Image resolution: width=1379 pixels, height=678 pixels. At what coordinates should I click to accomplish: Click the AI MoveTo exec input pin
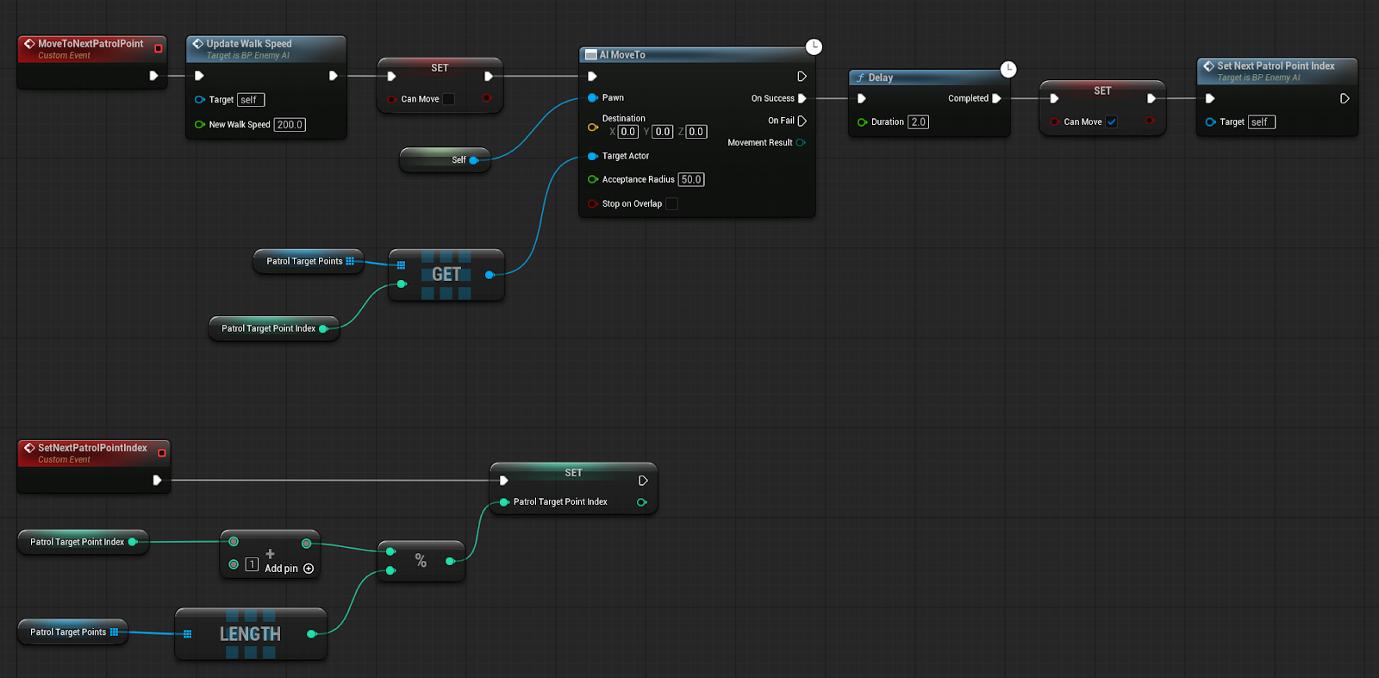pos(592,77)
